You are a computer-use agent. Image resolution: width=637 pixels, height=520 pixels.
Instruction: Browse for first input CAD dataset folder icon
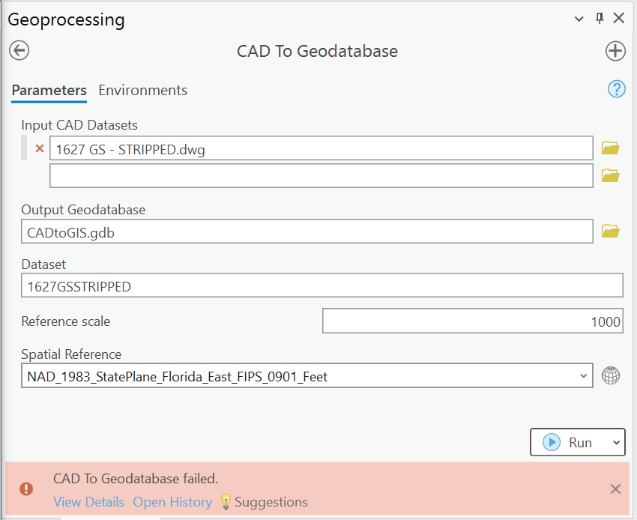(610, 148)
